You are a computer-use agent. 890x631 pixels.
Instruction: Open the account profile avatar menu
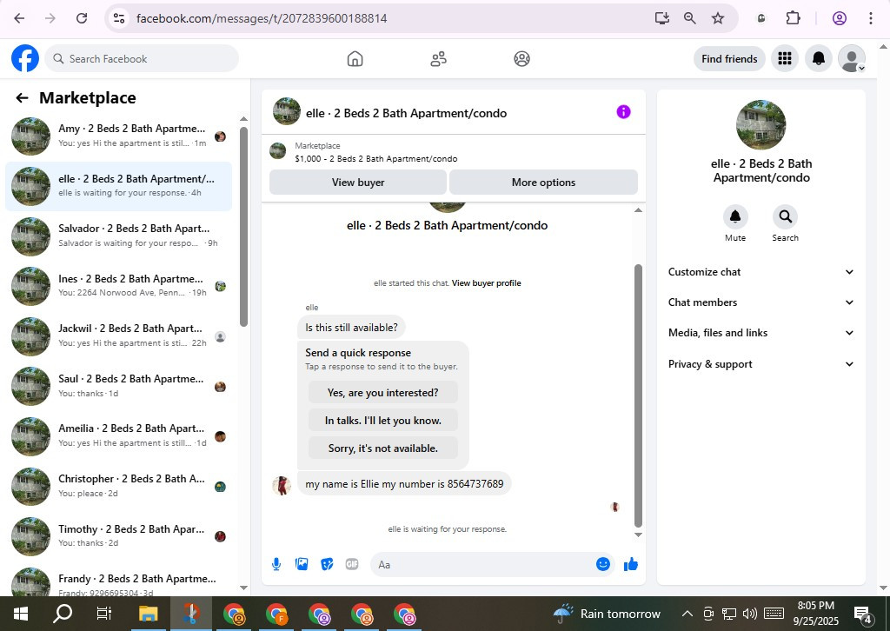coord(852,58)
